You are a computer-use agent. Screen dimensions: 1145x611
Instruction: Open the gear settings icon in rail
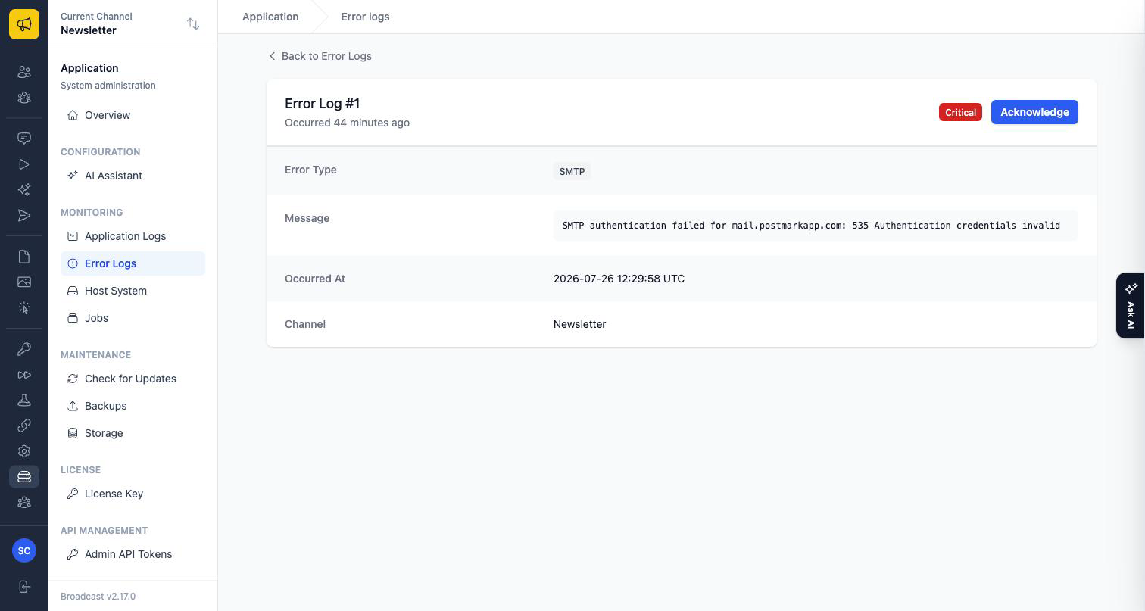click(x=24, y=451)
